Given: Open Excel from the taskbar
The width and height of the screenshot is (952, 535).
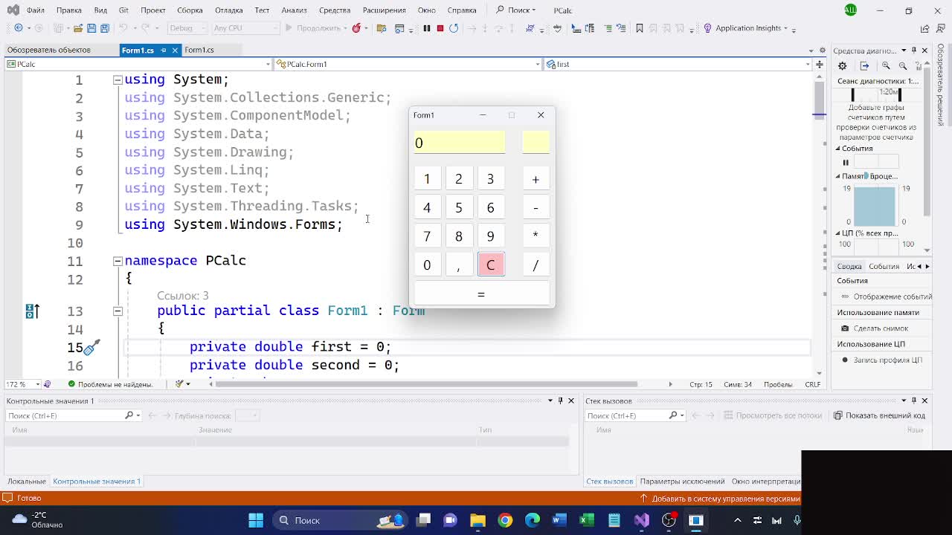Looking at the screenshot, I should [587, 520].
